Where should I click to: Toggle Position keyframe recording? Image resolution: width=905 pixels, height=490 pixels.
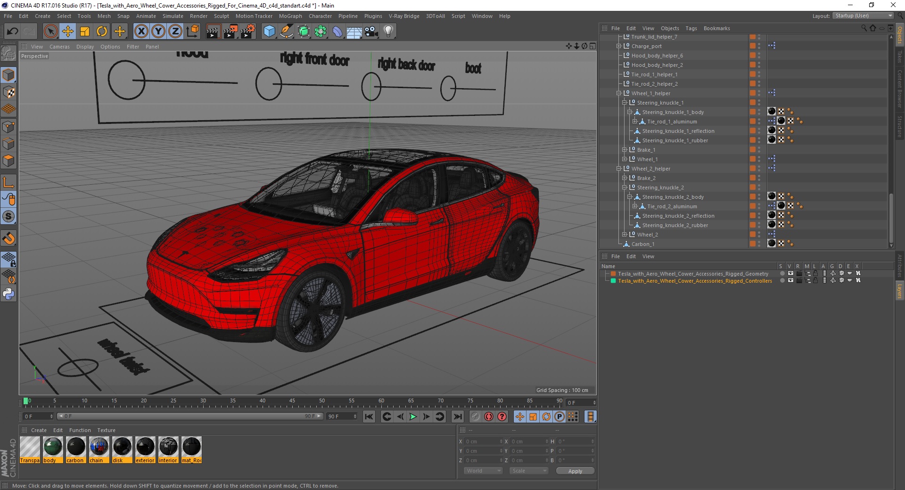(519, 416)
